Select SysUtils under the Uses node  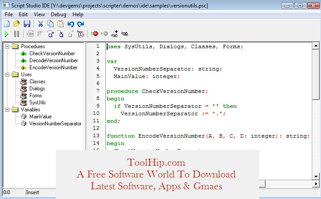coord(38,103)
